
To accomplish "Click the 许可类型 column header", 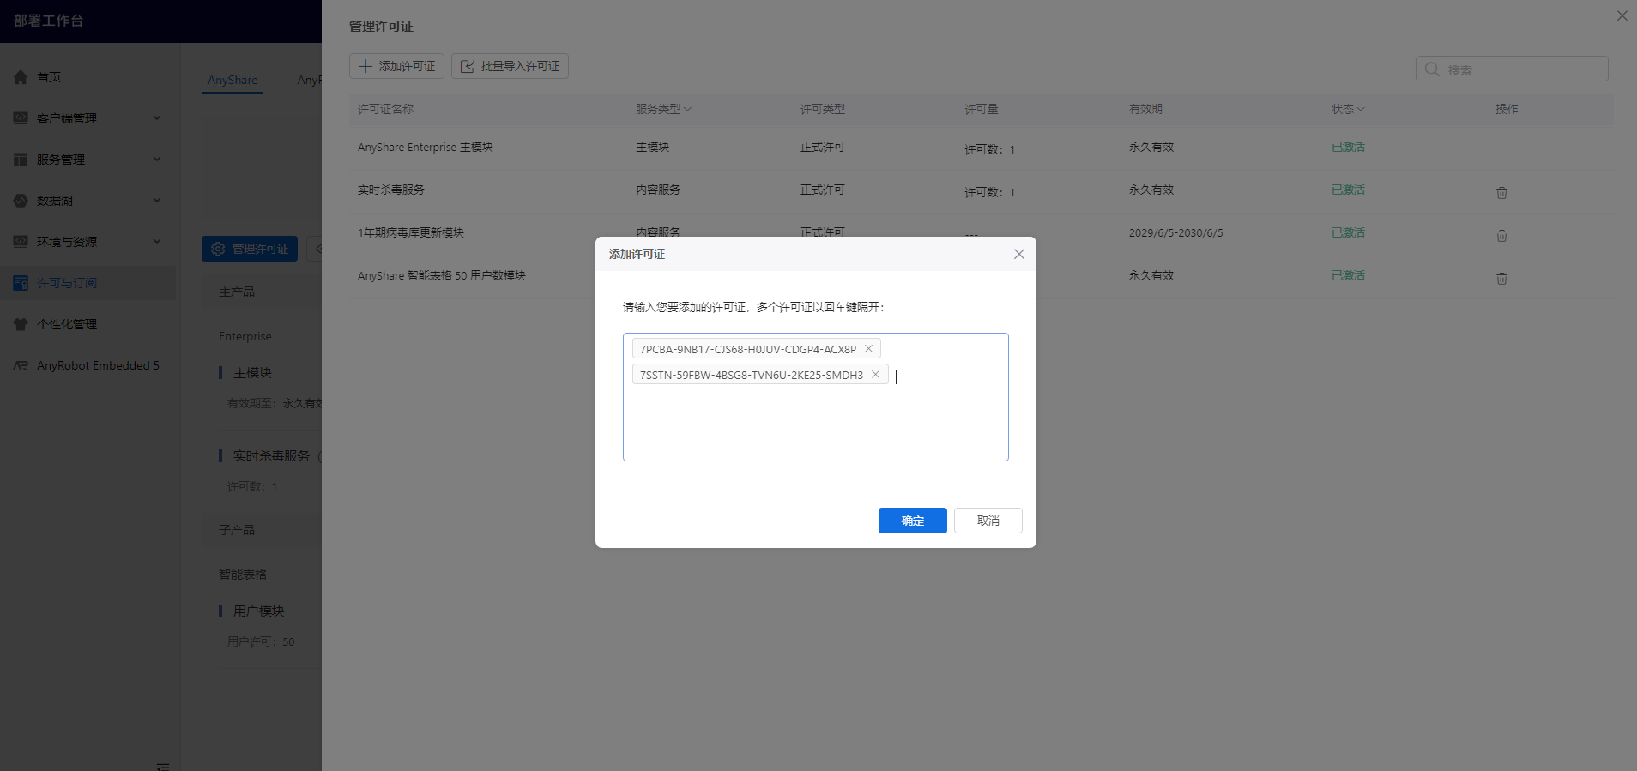I will (x=822, y=109).
